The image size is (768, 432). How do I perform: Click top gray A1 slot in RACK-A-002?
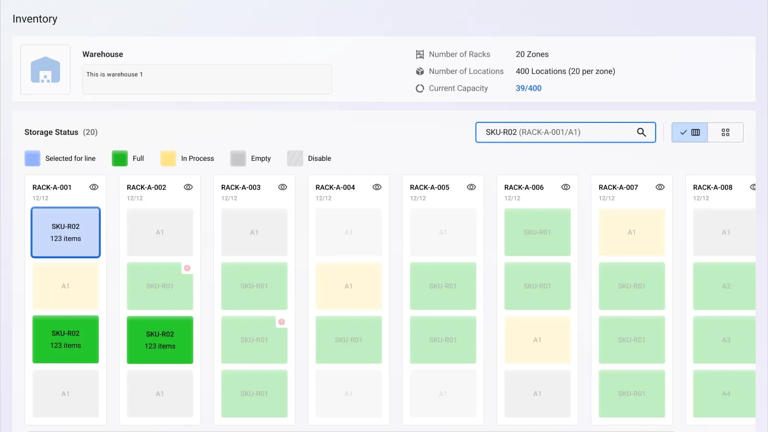[160, 232]
